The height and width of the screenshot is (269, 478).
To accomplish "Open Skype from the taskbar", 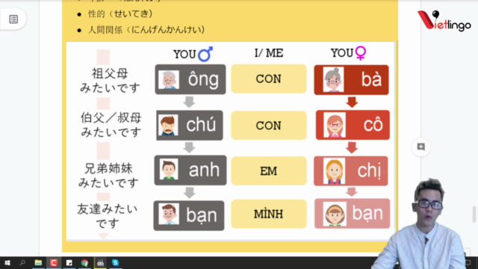I will coord(115,262).
